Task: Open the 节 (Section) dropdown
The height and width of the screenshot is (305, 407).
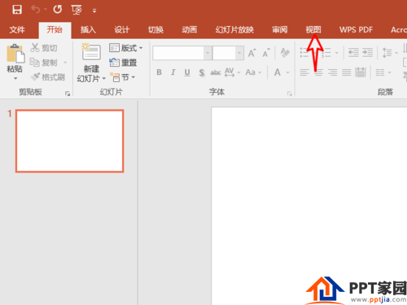Action: [x=122, y=77]
